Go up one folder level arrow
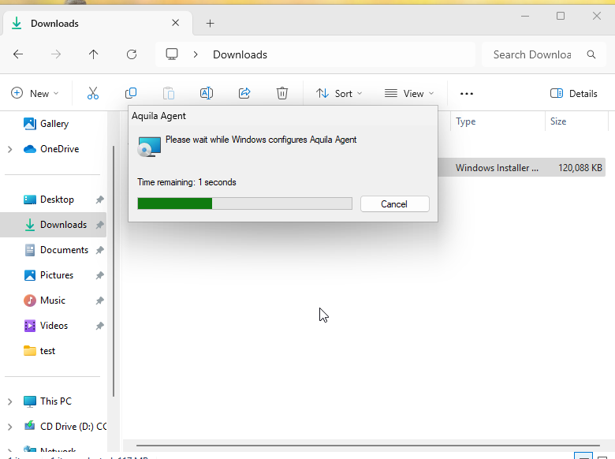 click(x=93, y=54)
